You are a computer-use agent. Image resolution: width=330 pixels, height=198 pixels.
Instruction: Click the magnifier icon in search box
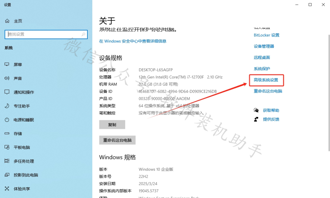(x=83, y=34)
